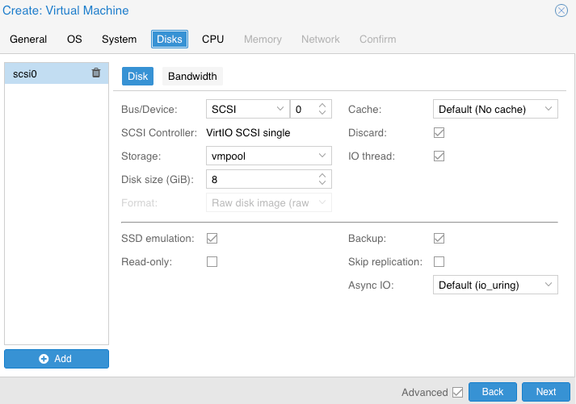
Task: Show the Disk sub-tab
Action: (x=137, y=77)
